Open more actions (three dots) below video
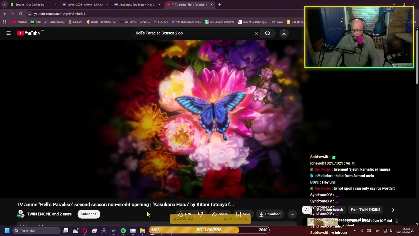Image resolution: width=419 pixels, height=236 pixels. coord(292,214)
